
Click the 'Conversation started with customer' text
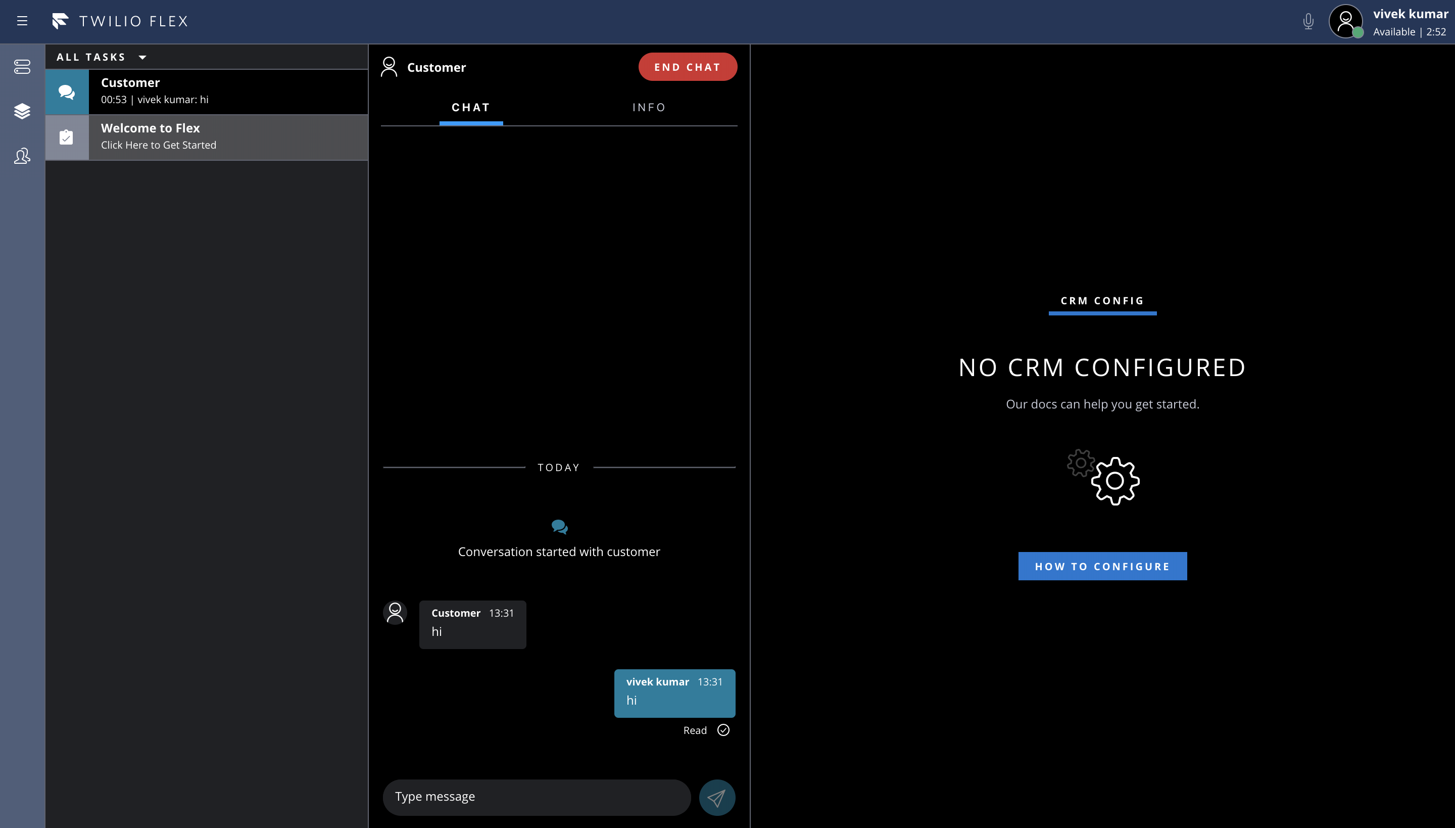(559, 551)
